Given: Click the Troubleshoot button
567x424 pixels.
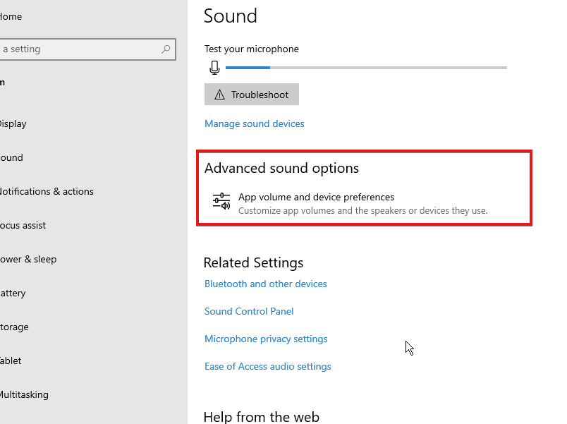Looking at the screenshot, I should tap(252, 95).
